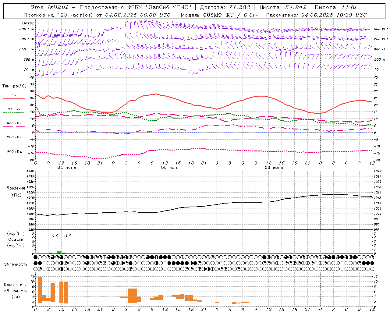The width and height of the screenshot is (390, 312).
Task: Click the (мм/3ч.) precipitation unit label
Action: click(16, 234)
